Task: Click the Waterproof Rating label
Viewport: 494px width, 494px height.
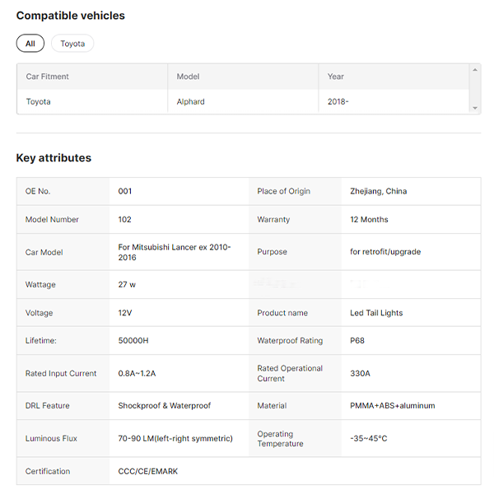Action: 290,341
